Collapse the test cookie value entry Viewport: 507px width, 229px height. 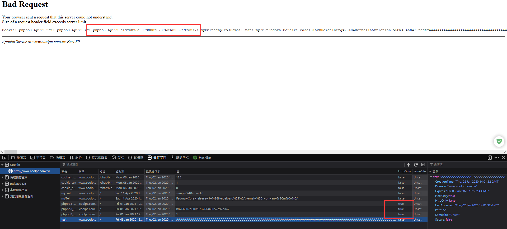pyautogui.click(x=431, y=177)
